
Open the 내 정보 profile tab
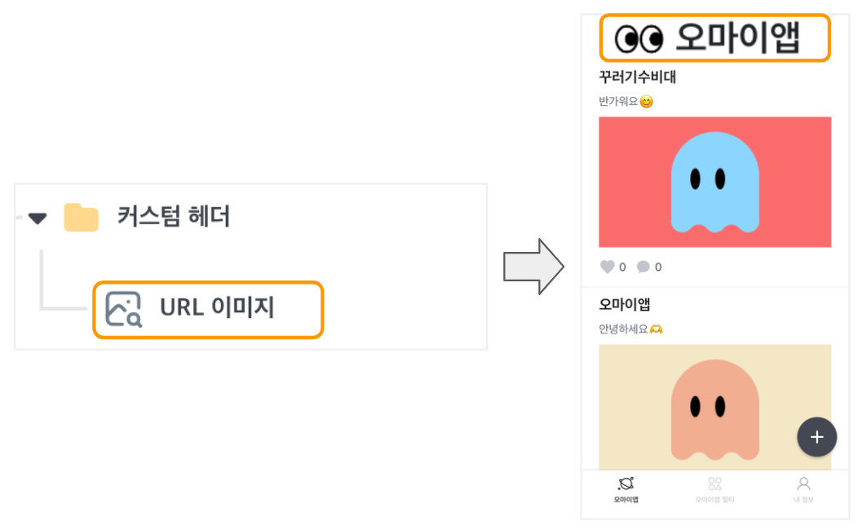tap(803, 489)
